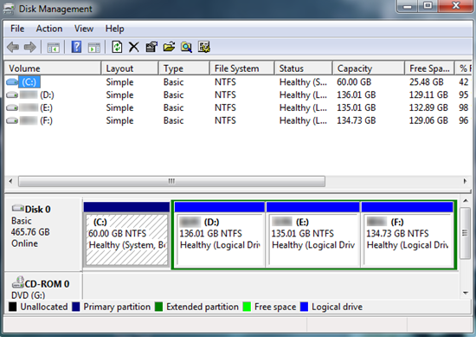Click the horizontal scrollbar right arrow
This screenshot has width=476, height=337.
(465, 181)
